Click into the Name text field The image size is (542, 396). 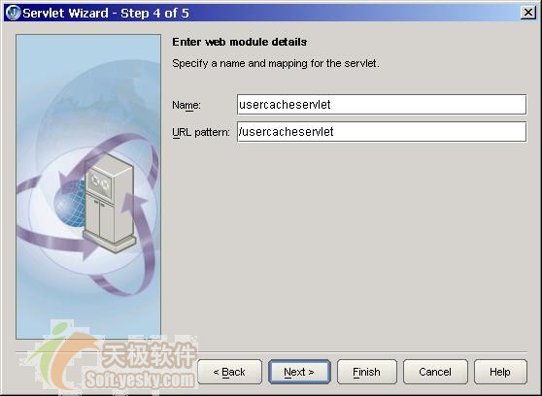[382, 105]
